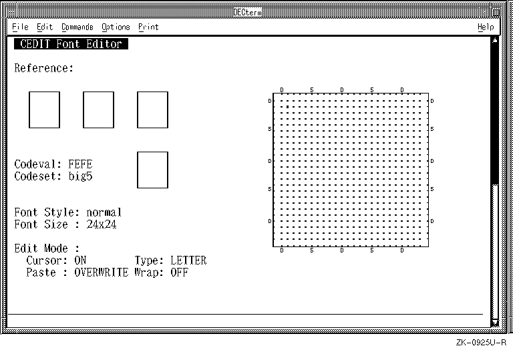Open the Options menu
The width and height of the screenshot is (513, 348).
[116, 27]
